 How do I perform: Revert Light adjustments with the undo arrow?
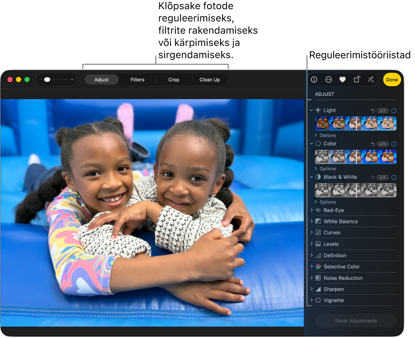(x=373, y=111)
